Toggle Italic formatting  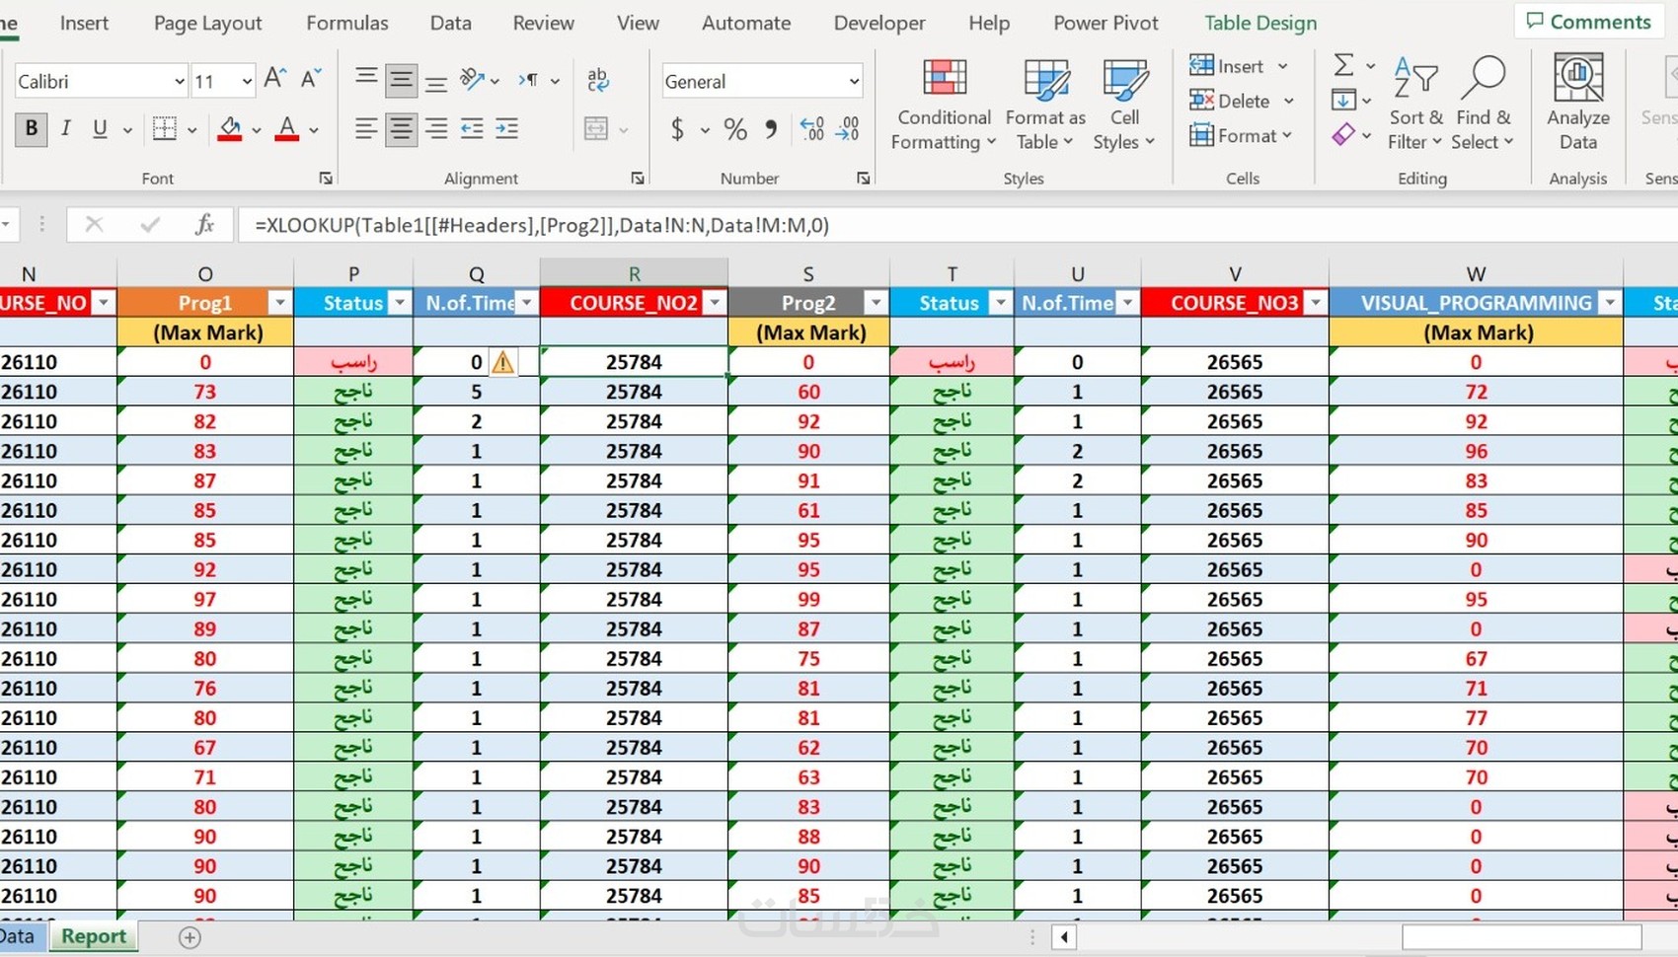[65, 128]
